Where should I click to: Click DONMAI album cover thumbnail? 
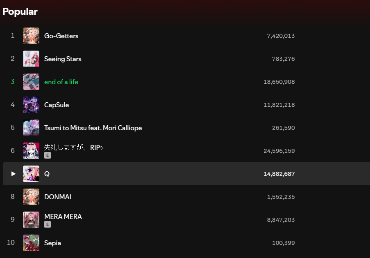click(31, 197)
